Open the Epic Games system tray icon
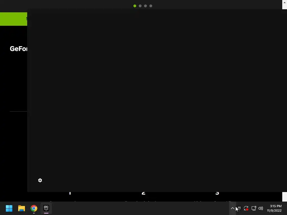Image resolution: width=287 pixels, height=215 pixels. point(239,208)
